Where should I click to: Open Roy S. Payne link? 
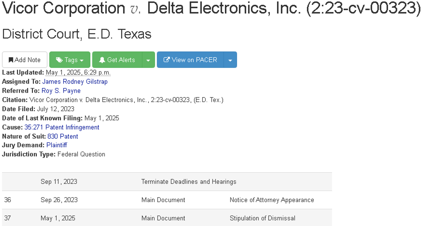point(61,91)
